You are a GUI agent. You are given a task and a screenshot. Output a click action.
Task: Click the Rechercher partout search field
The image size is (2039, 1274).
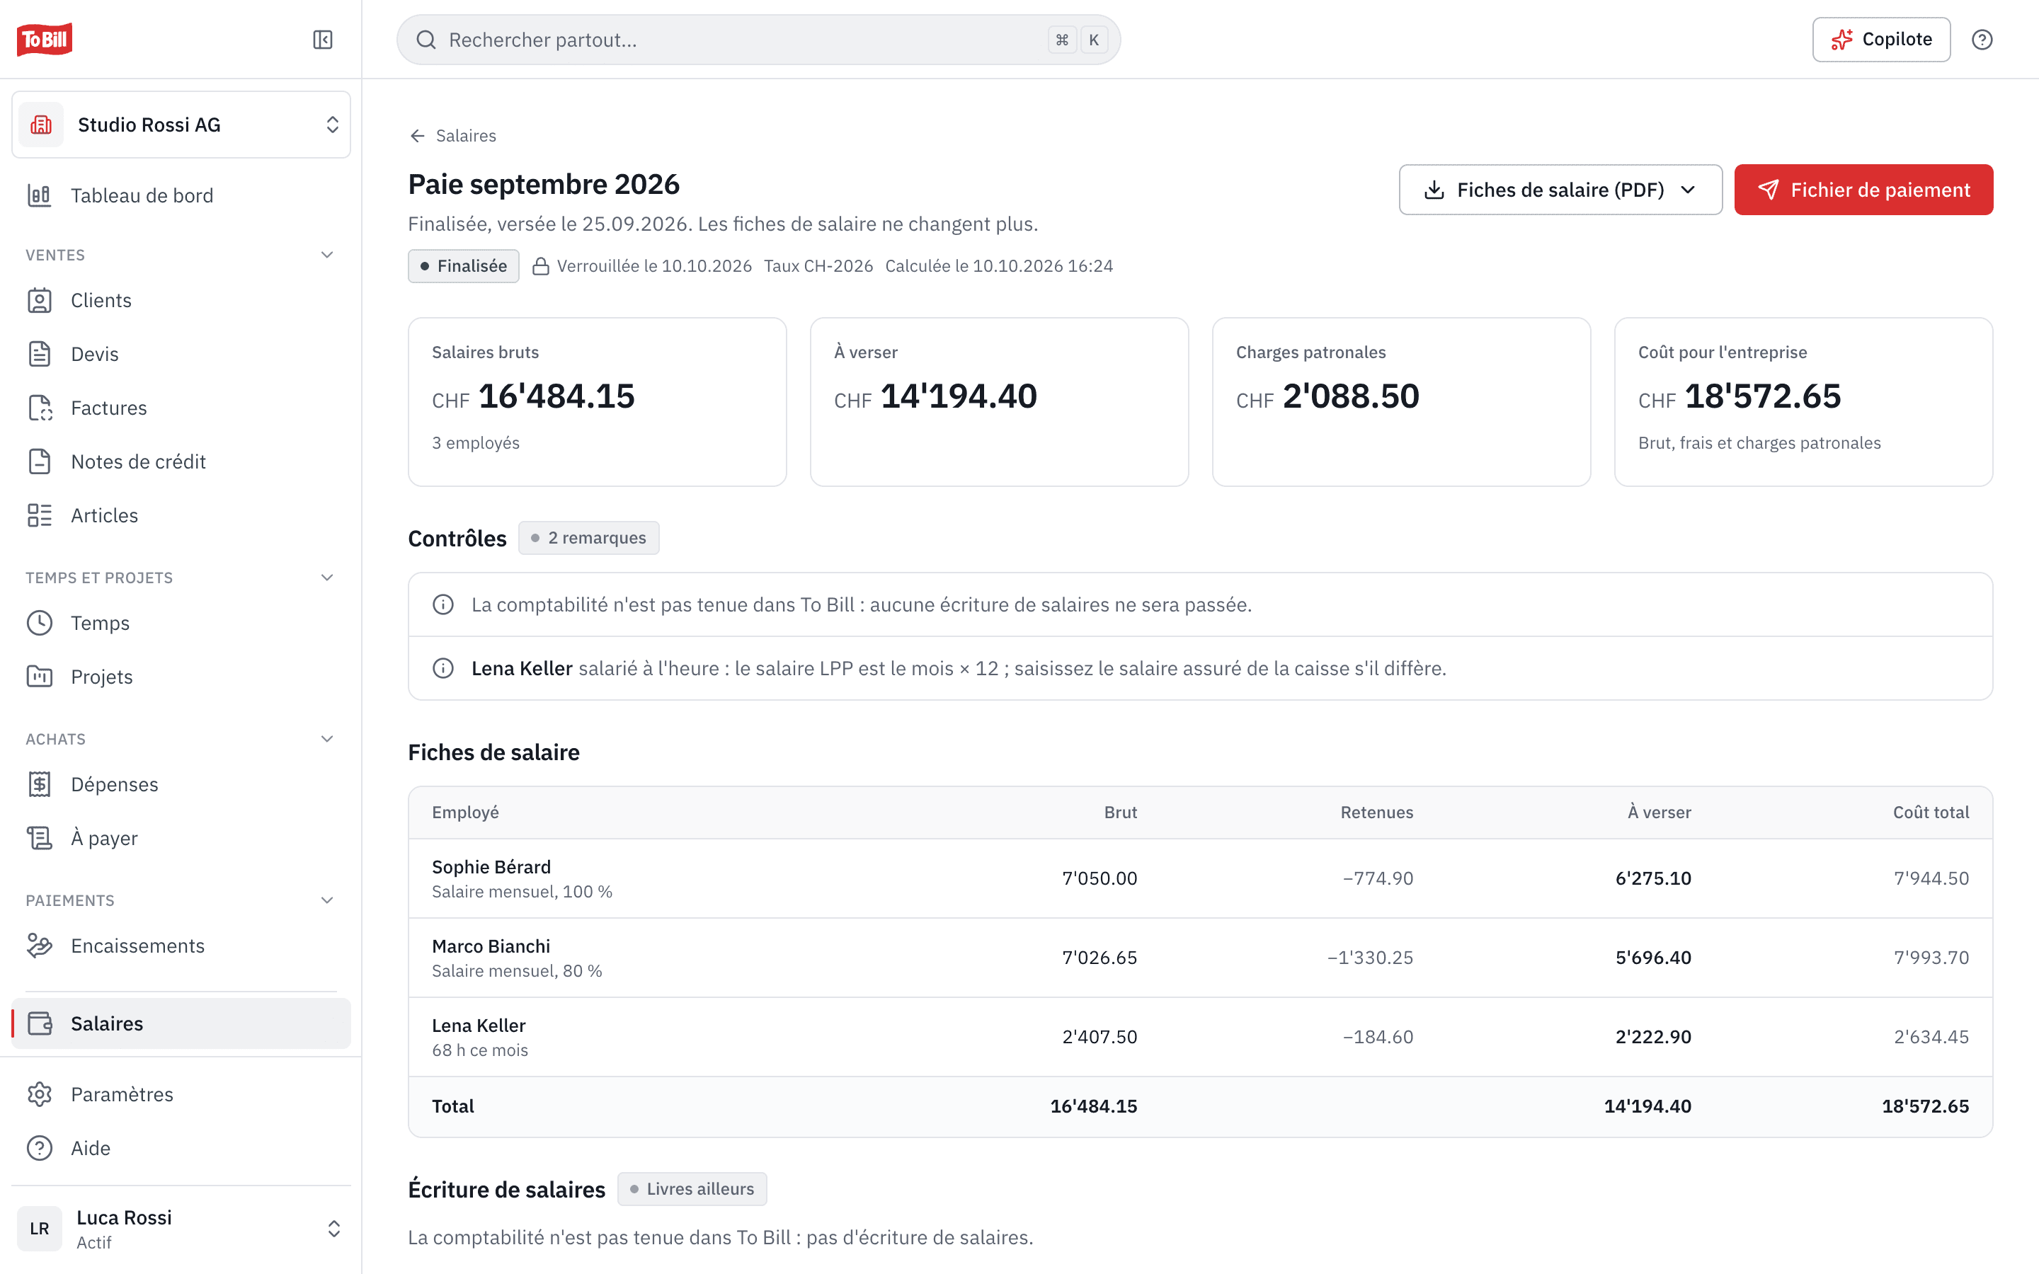pos(758,40)
